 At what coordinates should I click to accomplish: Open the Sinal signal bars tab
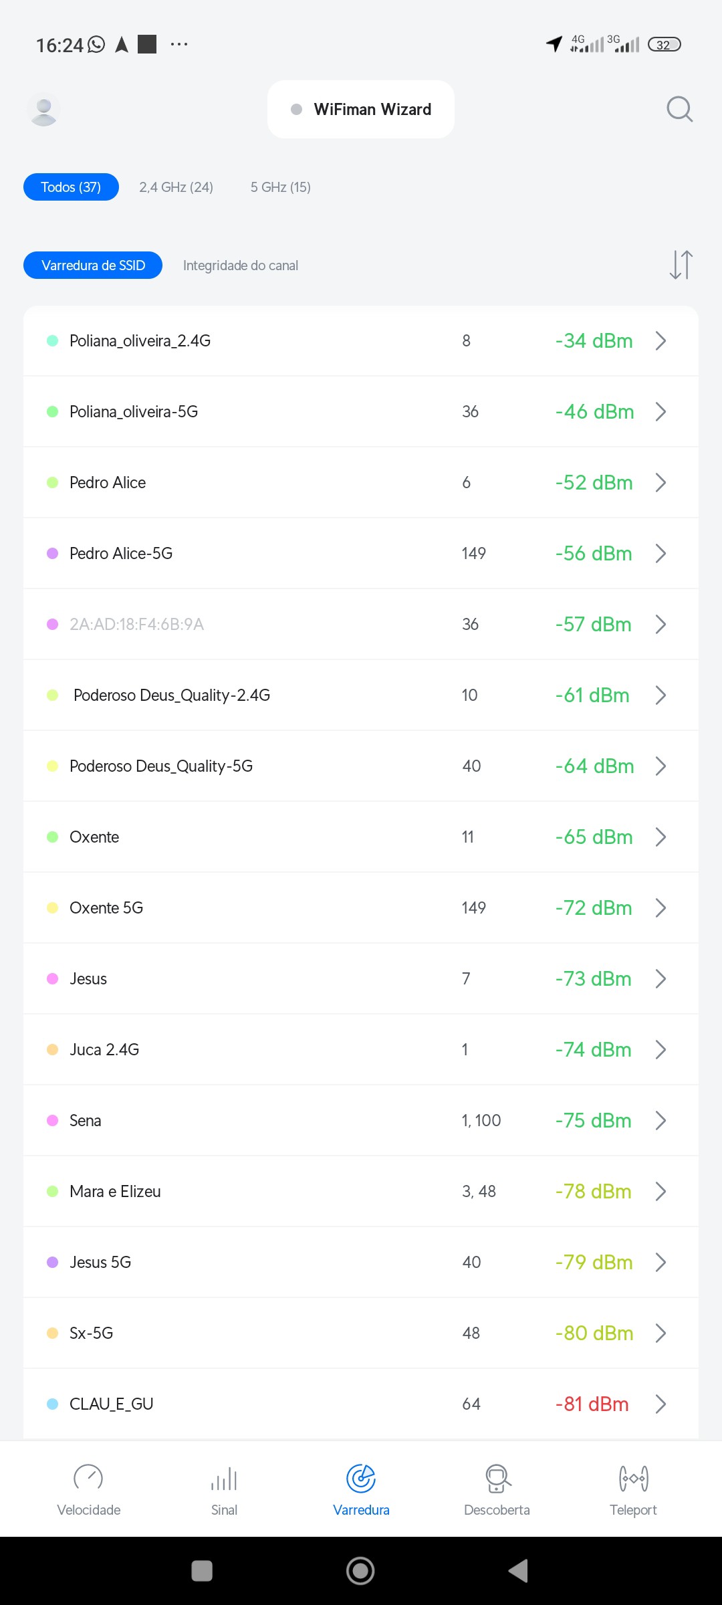[x=224, y=1489]
